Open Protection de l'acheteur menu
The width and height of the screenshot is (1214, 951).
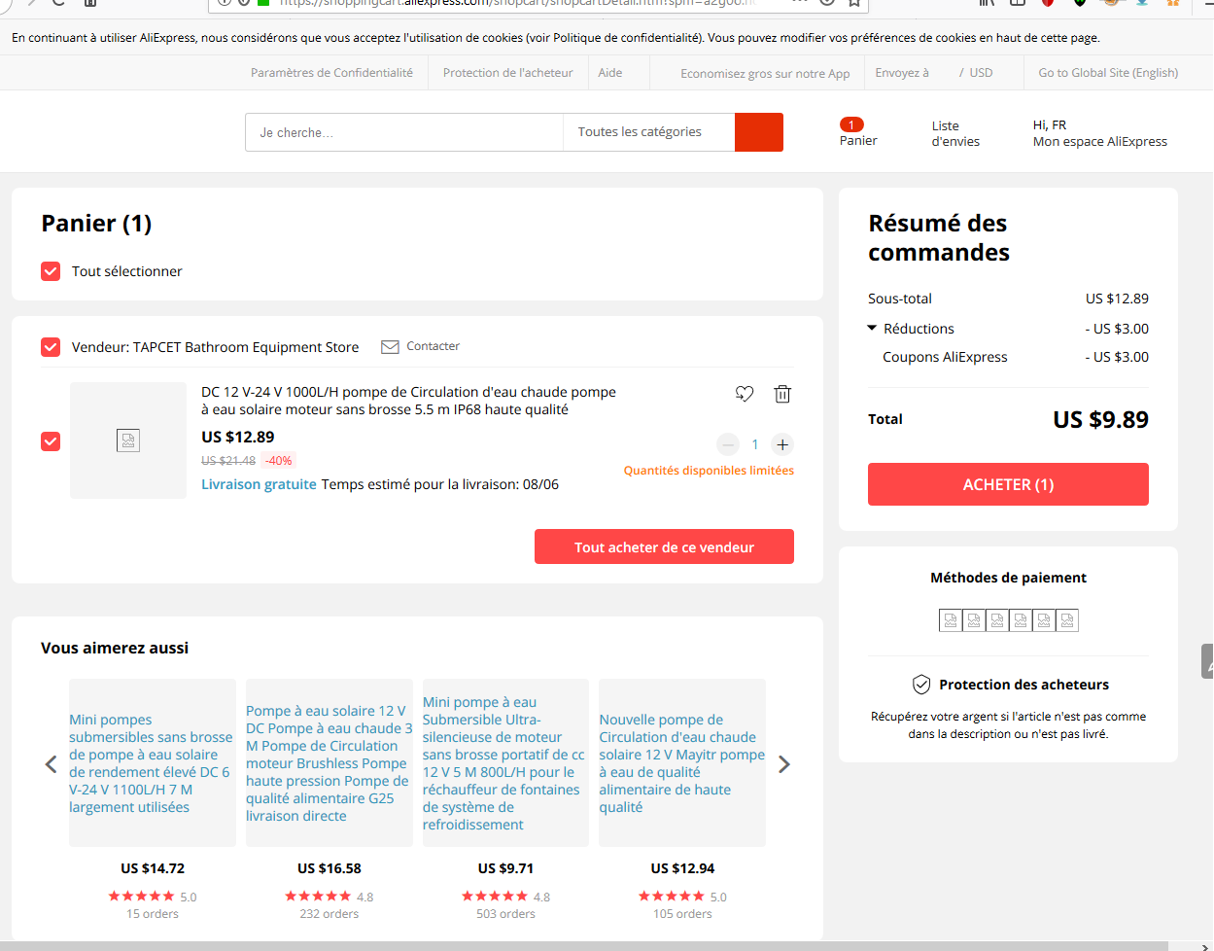pos(507,73)
